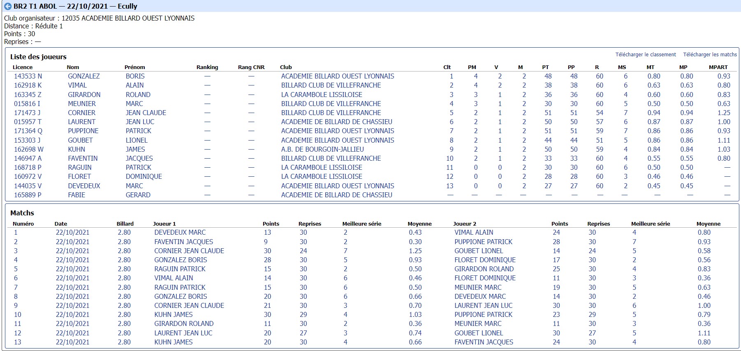Click GIRARDON ROLAND as Joueur 2 in match 5
Screen dimensions: 741x351
tap(484, 269)
